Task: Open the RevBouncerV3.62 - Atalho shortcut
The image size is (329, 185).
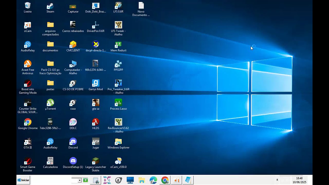Action: tap(118, 126)
